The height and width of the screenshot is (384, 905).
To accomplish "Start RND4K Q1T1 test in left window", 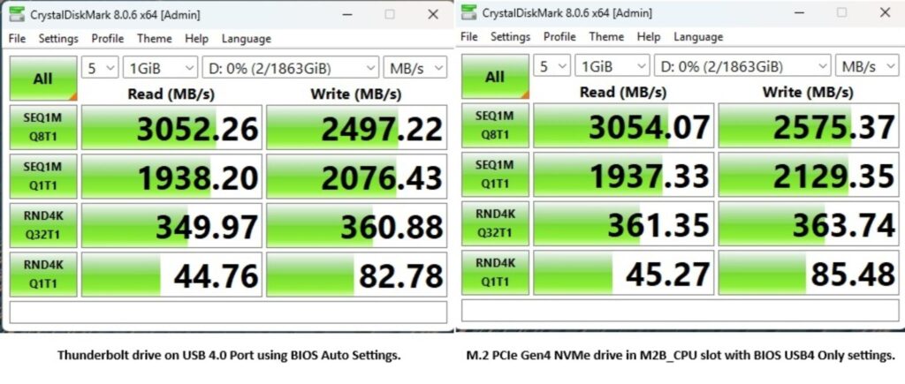I will [43, 275].
